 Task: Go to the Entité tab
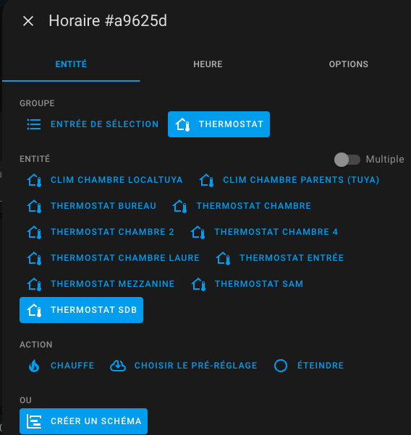pos(71,64)
